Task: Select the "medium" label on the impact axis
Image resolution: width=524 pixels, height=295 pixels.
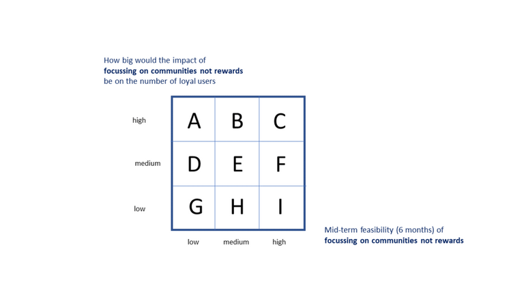Action: coord(147,164)
